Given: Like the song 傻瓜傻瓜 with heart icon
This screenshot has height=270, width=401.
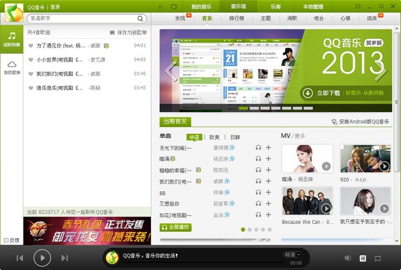Looking at the screenshot, I should pos(31,88).
